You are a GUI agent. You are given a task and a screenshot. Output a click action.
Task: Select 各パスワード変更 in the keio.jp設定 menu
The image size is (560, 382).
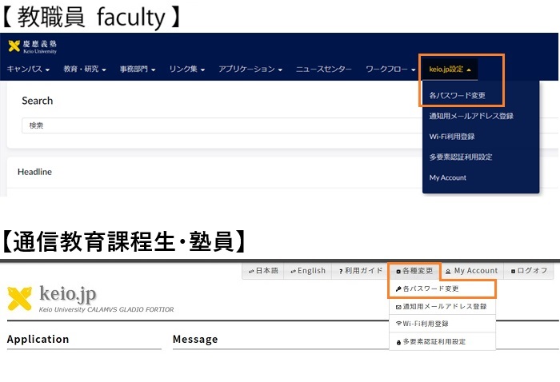coord(457,95)
